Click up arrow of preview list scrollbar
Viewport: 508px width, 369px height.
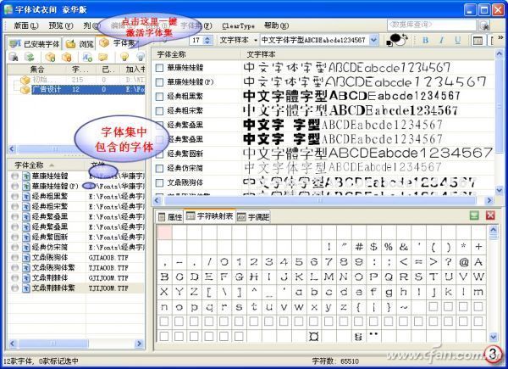point(499,54)
